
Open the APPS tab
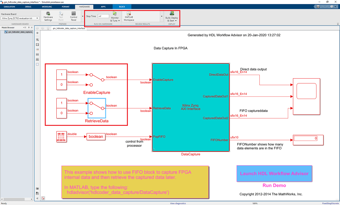[x=103, y=7]
